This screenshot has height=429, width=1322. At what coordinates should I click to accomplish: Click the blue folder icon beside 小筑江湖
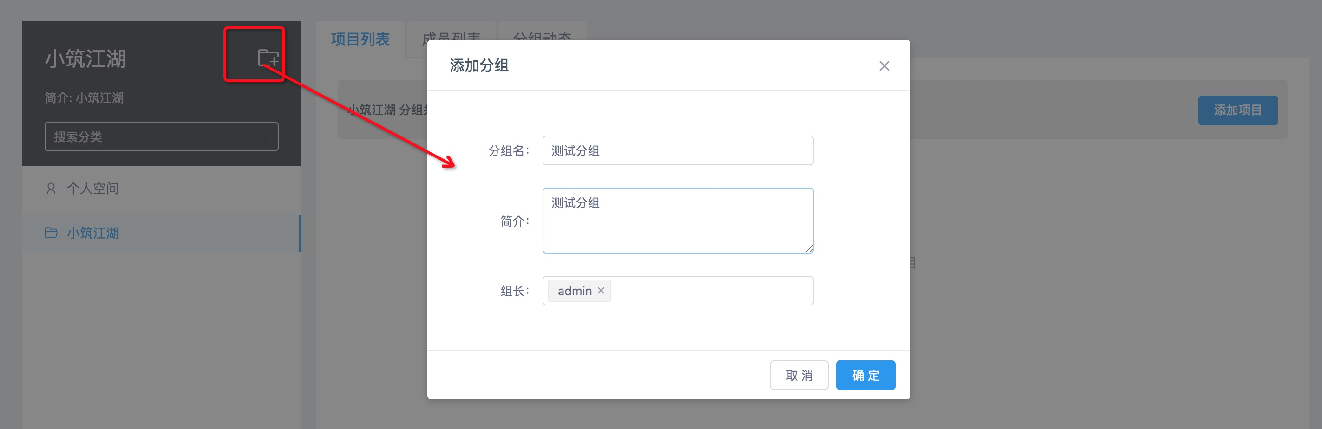50,233
